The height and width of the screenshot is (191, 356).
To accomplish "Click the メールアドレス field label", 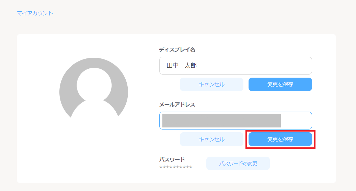I will click(177, 105).
